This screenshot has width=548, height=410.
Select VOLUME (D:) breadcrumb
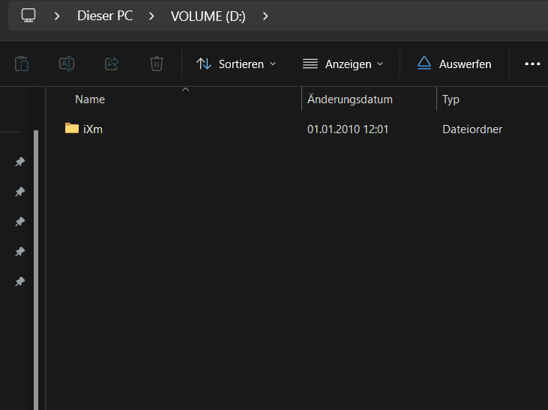(x=208, y=16)
